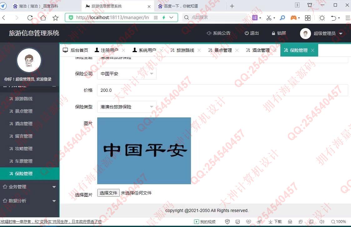Switch to 旅游路线 tab
The height and width of the screenshot is (227, 351).
point(182,50)
